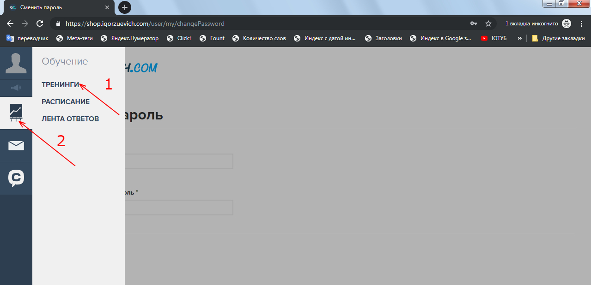Click '1 вкладка инкогнито' label

(x=531, y=24)
